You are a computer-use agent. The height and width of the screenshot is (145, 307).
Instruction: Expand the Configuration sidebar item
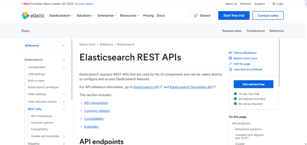click(x=64, y=67)
